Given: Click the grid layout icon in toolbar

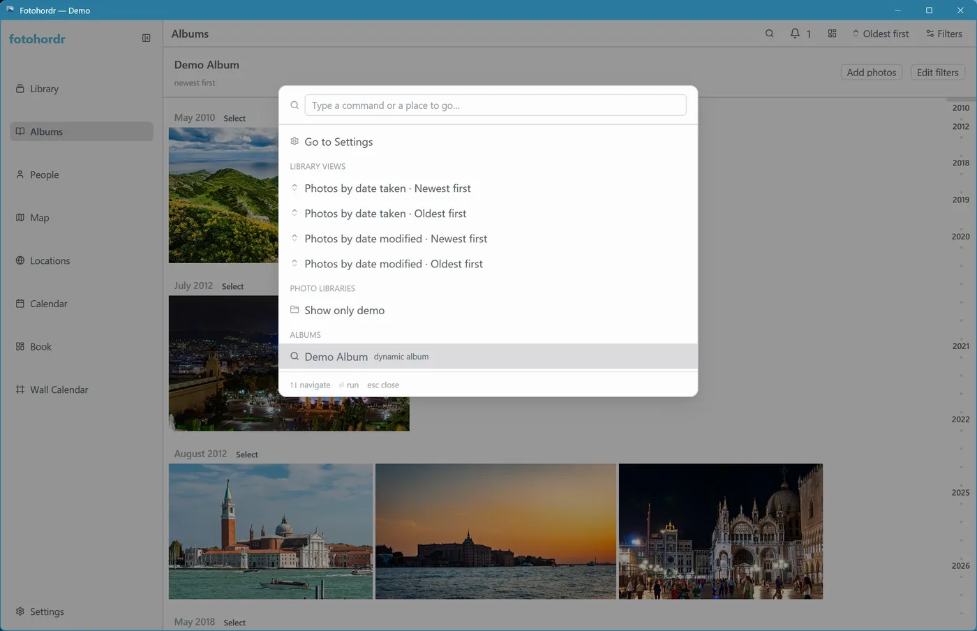Looking at the screenshot, I should pyautogui.click(x=832, y=34).
